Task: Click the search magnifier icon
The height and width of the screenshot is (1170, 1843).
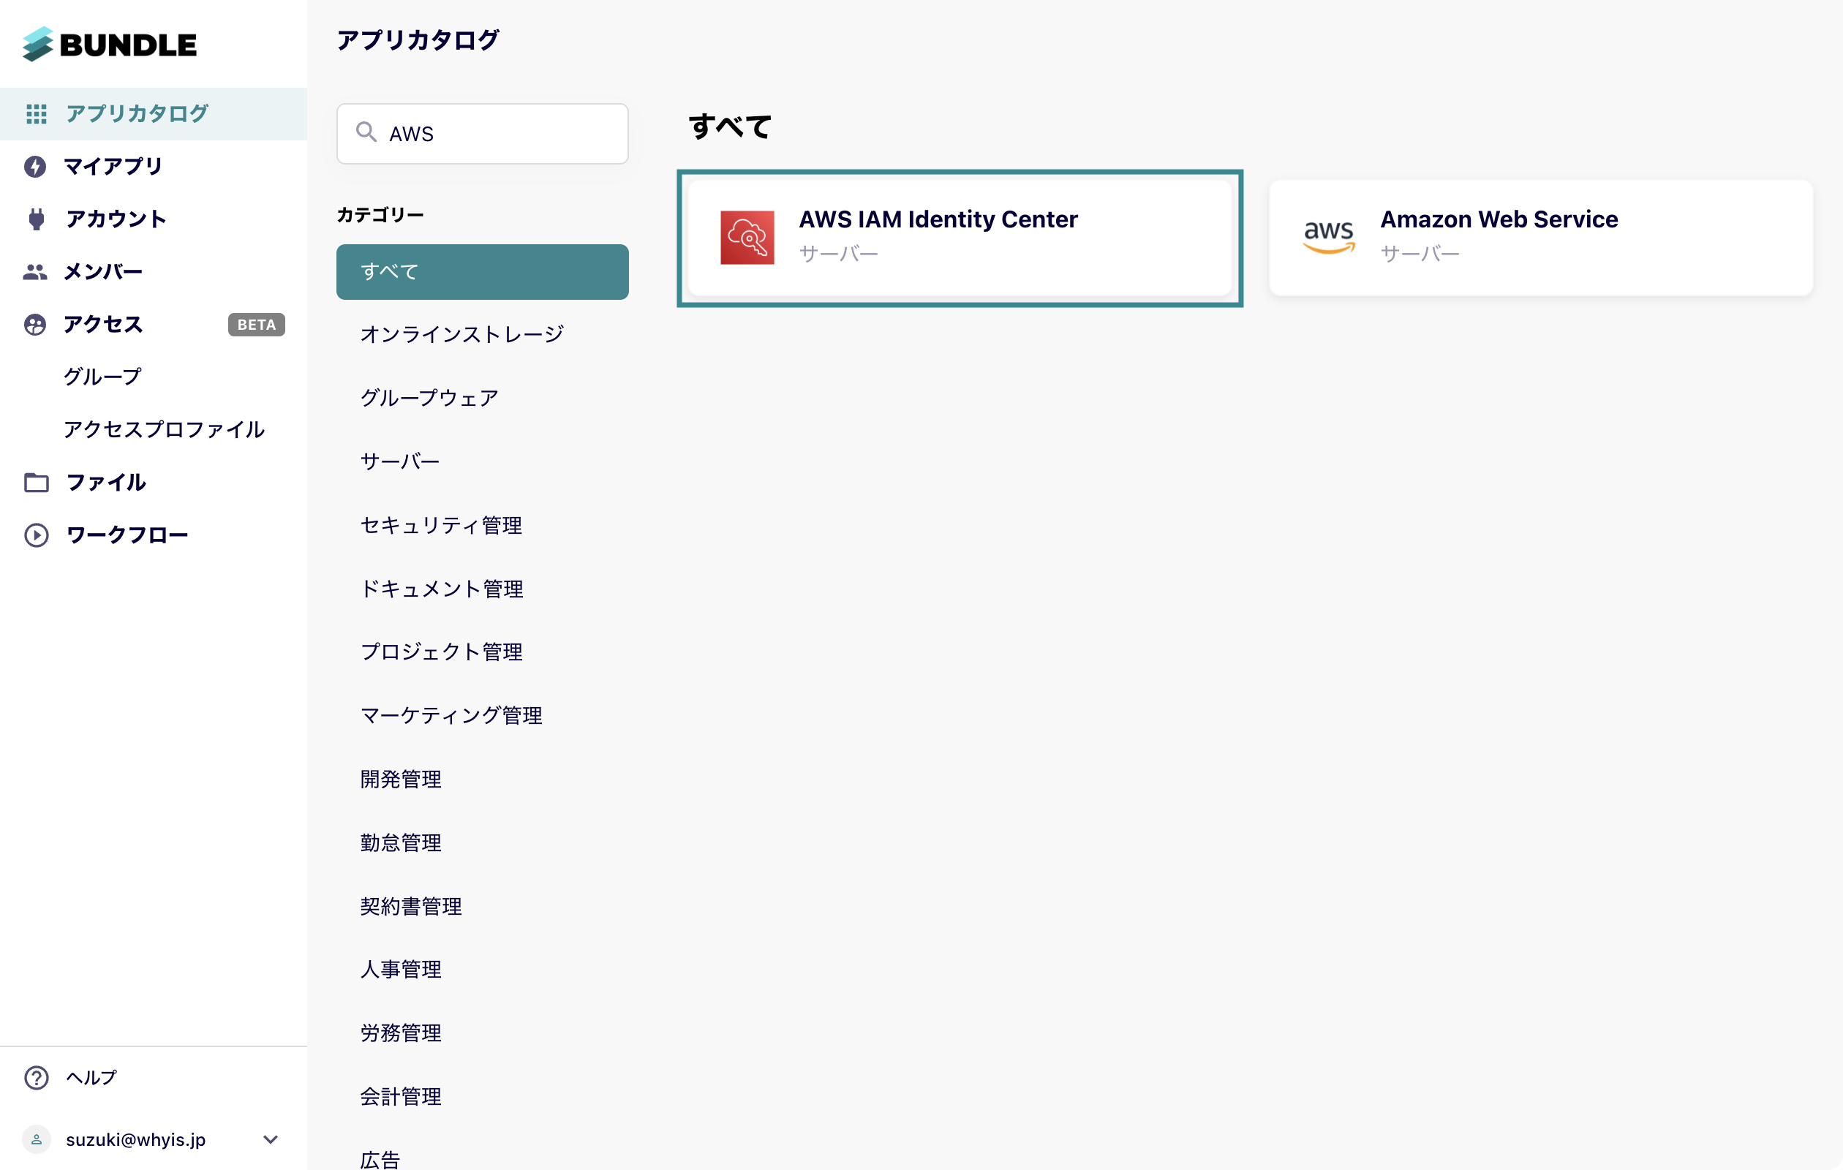Action: point(366,132)
